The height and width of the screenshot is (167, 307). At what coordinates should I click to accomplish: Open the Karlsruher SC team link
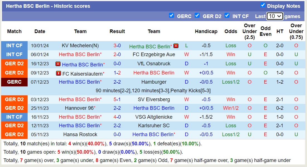[154, 126]
